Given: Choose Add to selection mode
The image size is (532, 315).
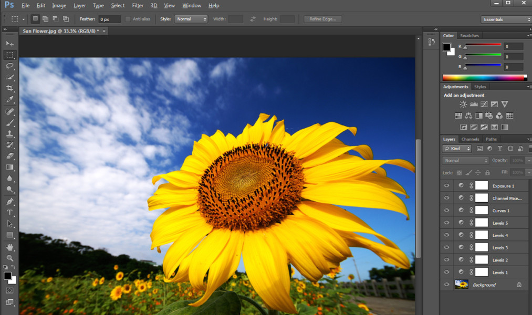Looking at the screenshot, I should tap(45, 19).
